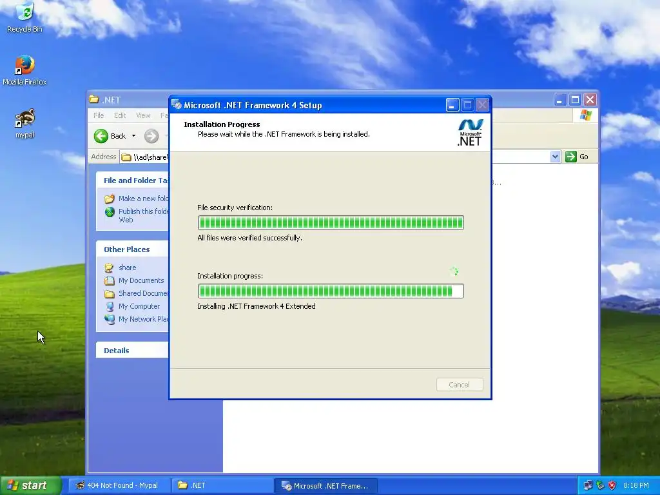The width and height of the screenshot is (660, 495).
Task: Click the Safely Remove Hardware tray icon
Action: coord(600,485)
